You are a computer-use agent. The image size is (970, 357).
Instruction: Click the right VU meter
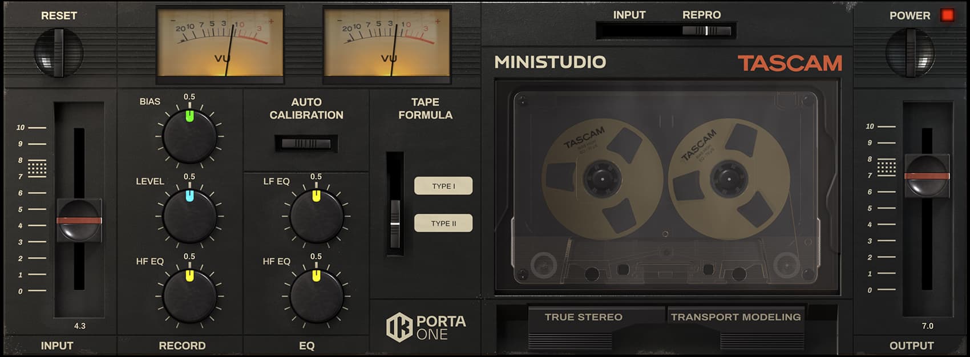pos(387,46)
